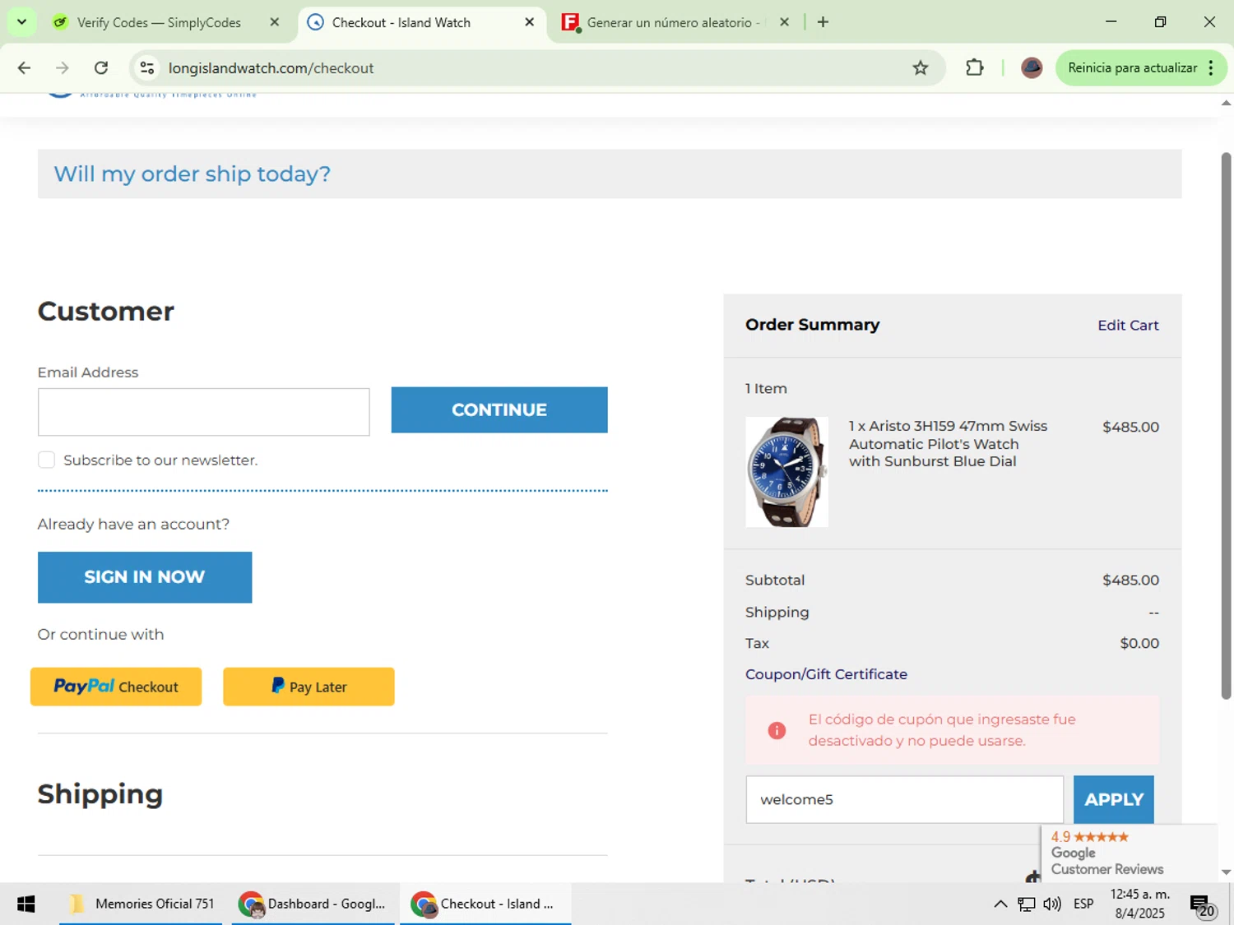The image size is (1234, 925).
Task: Select the Subtotal $485.00 amount
Action: click(x=1130, y=580)
